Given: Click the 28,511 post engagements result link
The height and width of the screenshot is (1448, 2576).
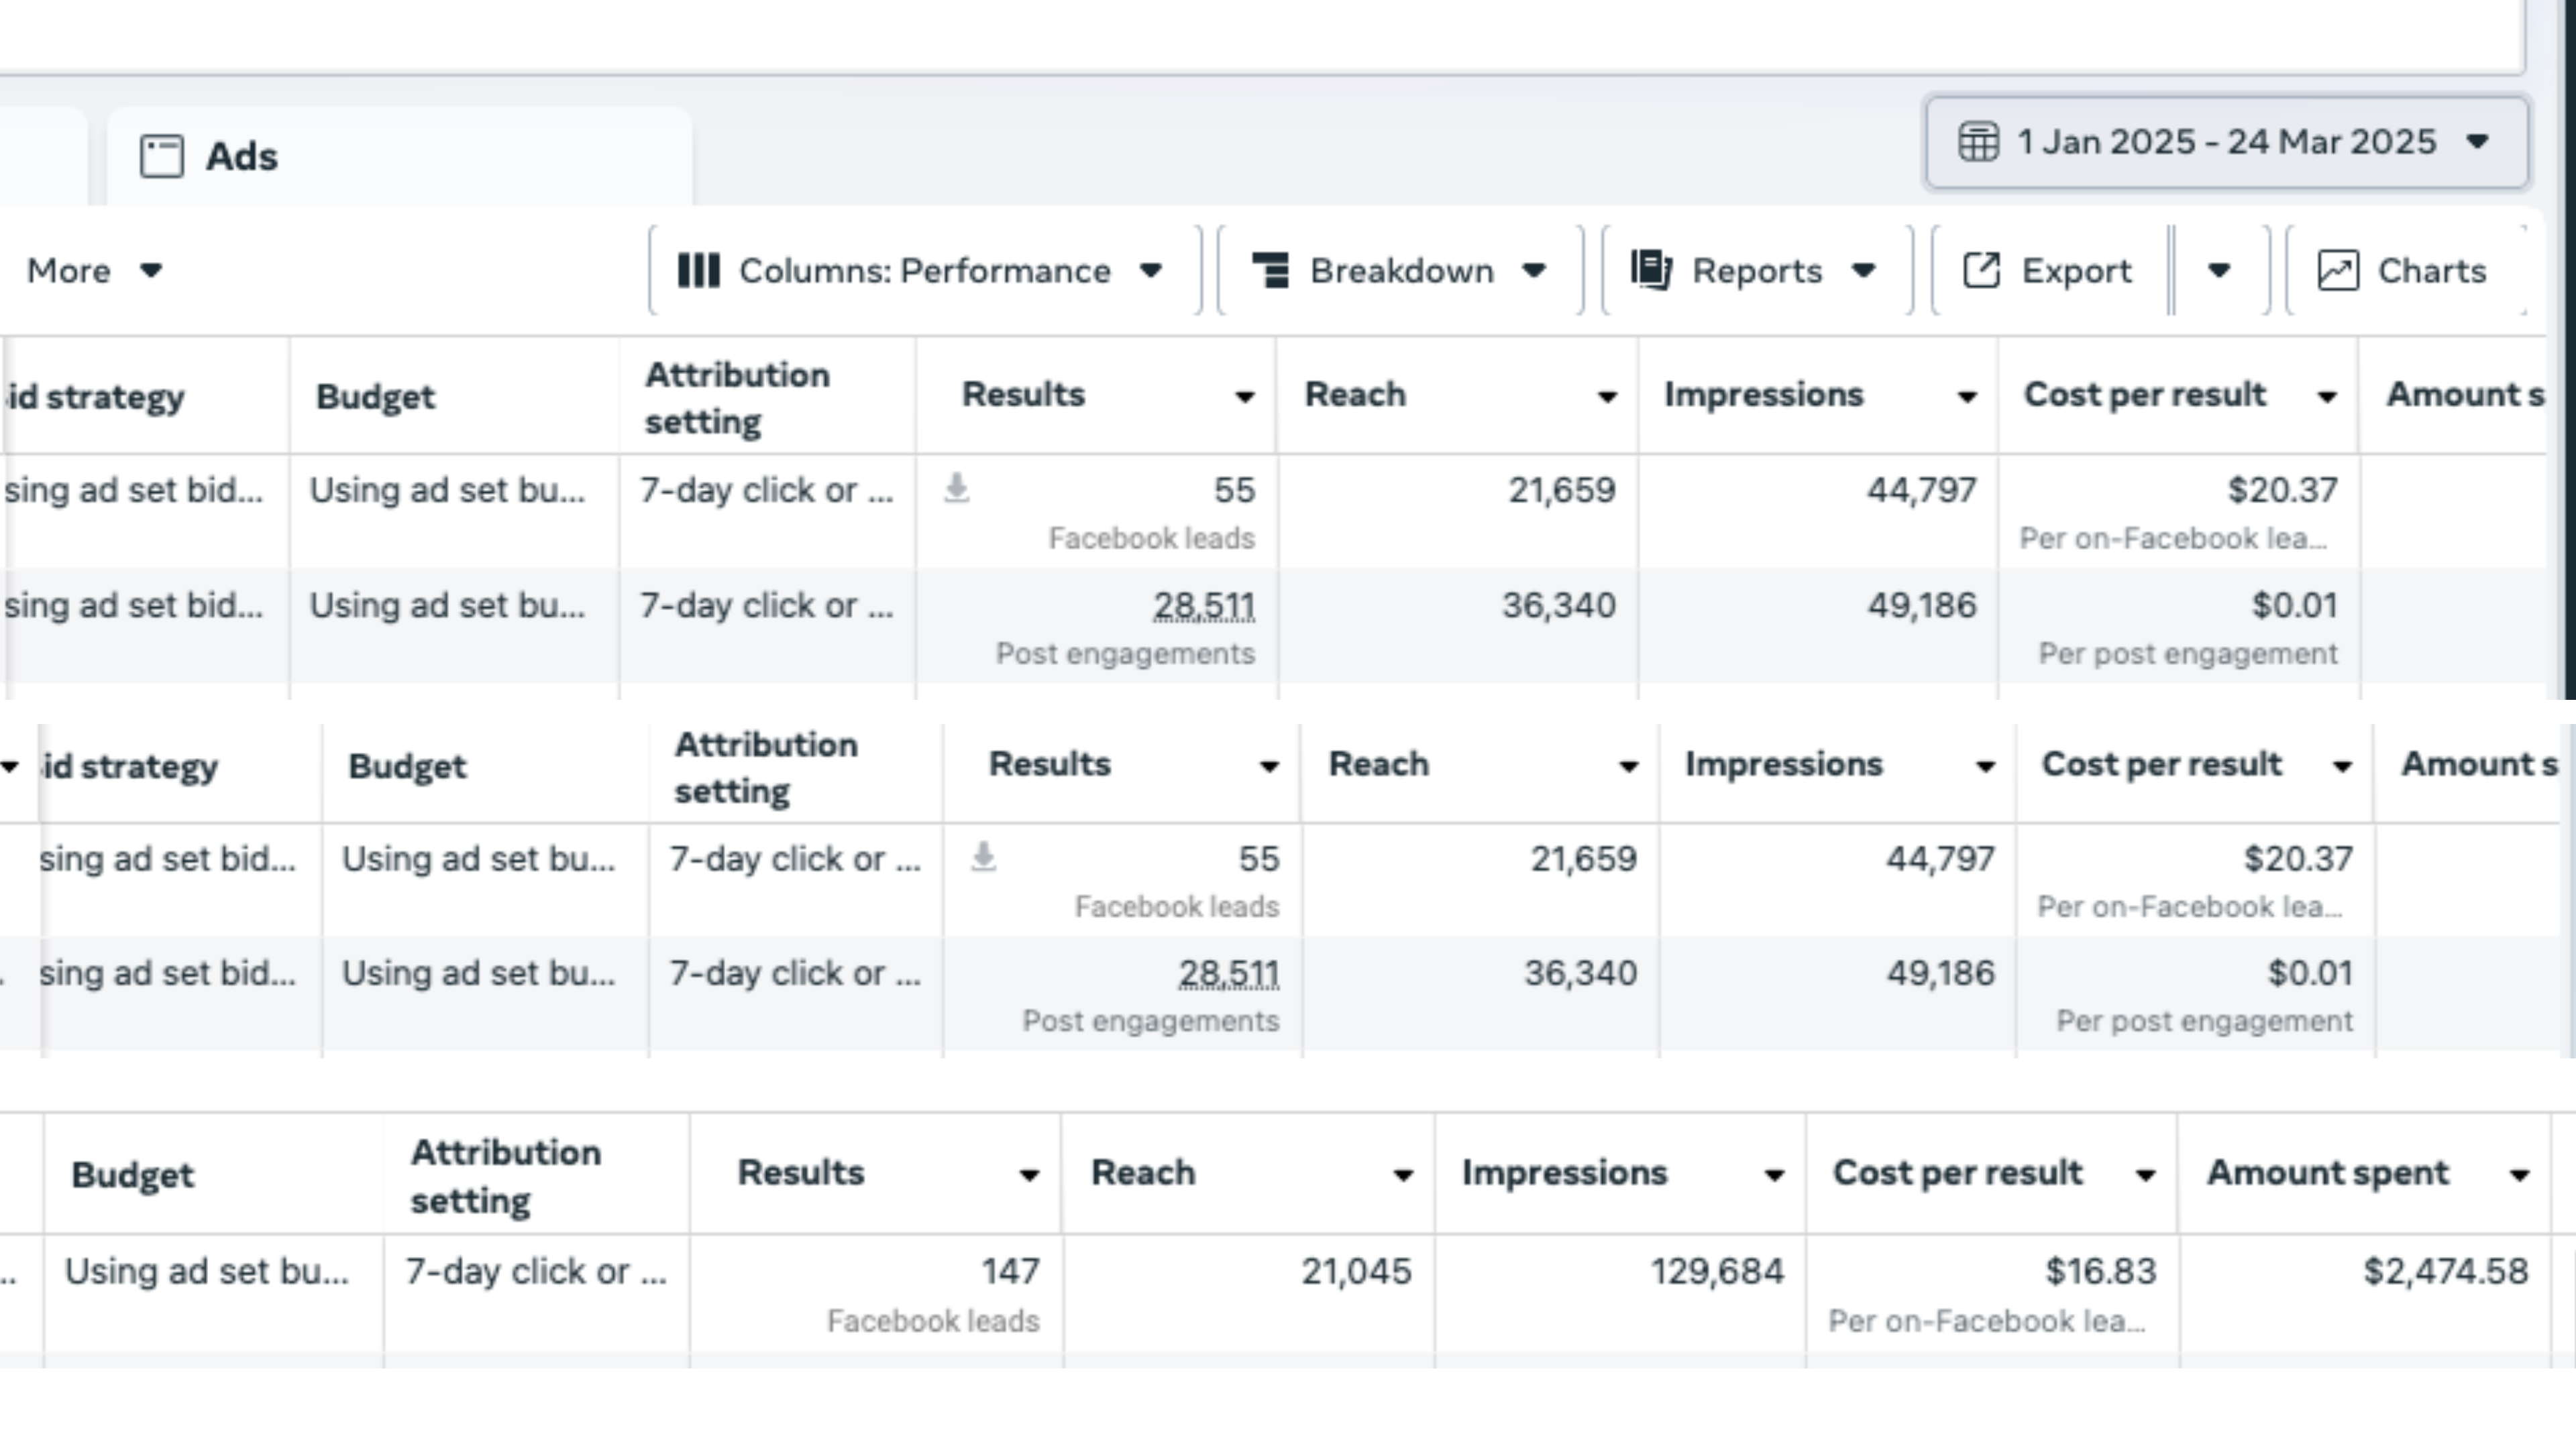Looking at the screenshot, I should pyautogui.click(x=1203, y=605).
